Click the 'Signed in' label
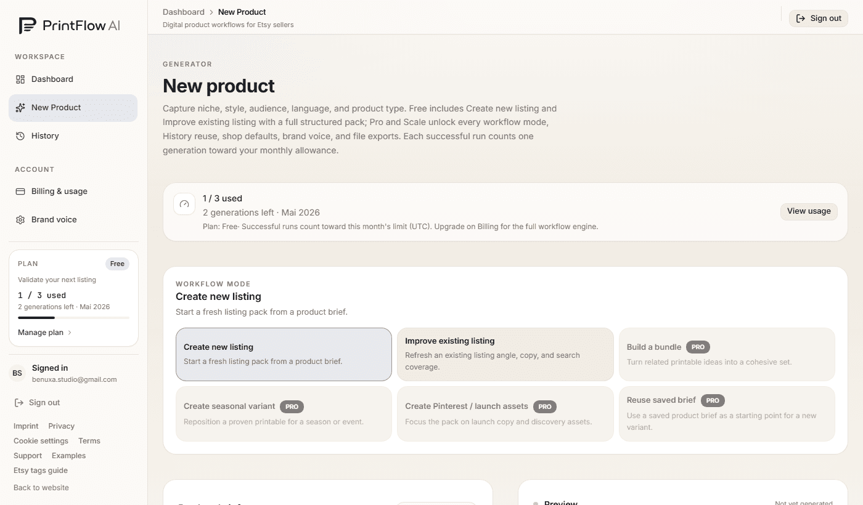Viewport: 863px width, 505px height. tap(50, 368)
